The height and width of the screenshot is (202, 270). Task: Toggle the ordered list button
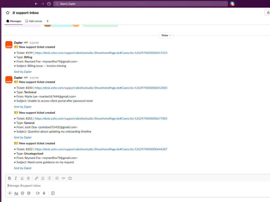tap(43, 178)
